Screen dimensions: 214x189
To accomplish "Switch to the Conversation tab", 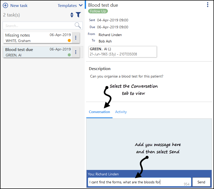I will coord(99,112).
